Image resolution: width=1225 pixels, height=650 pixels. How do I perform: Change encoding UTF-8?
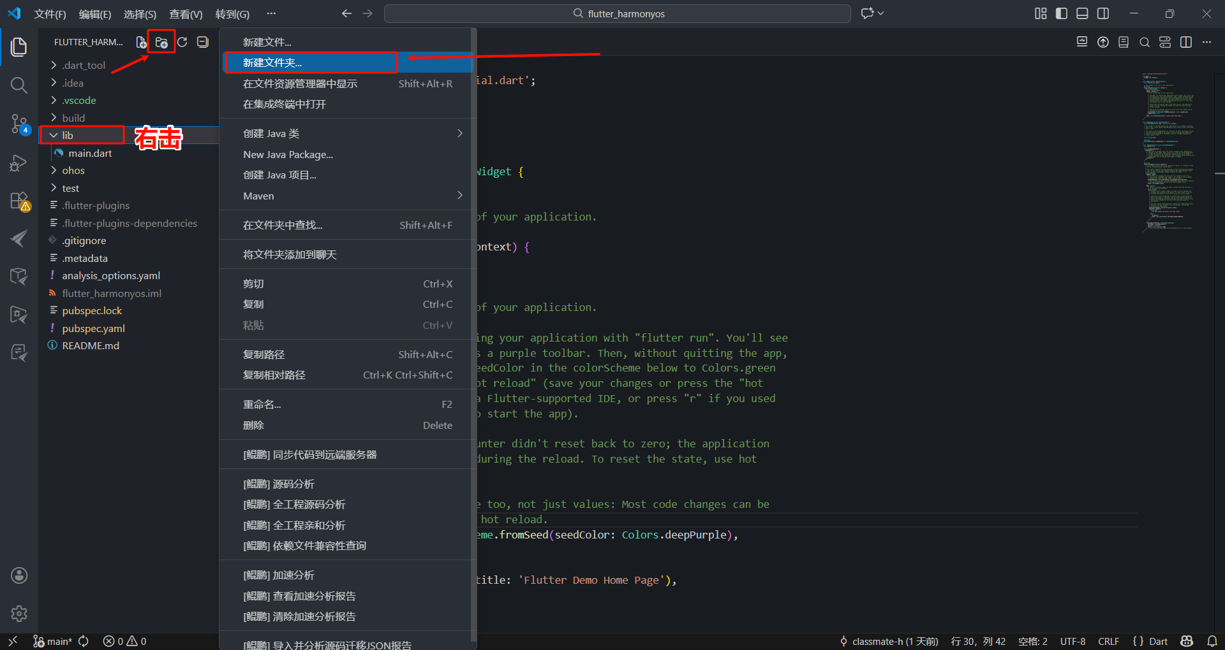[1073, 641]
